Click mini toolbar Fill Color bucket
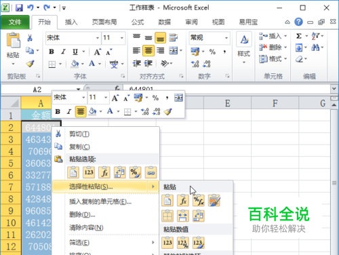 click(x=92, y=111)
